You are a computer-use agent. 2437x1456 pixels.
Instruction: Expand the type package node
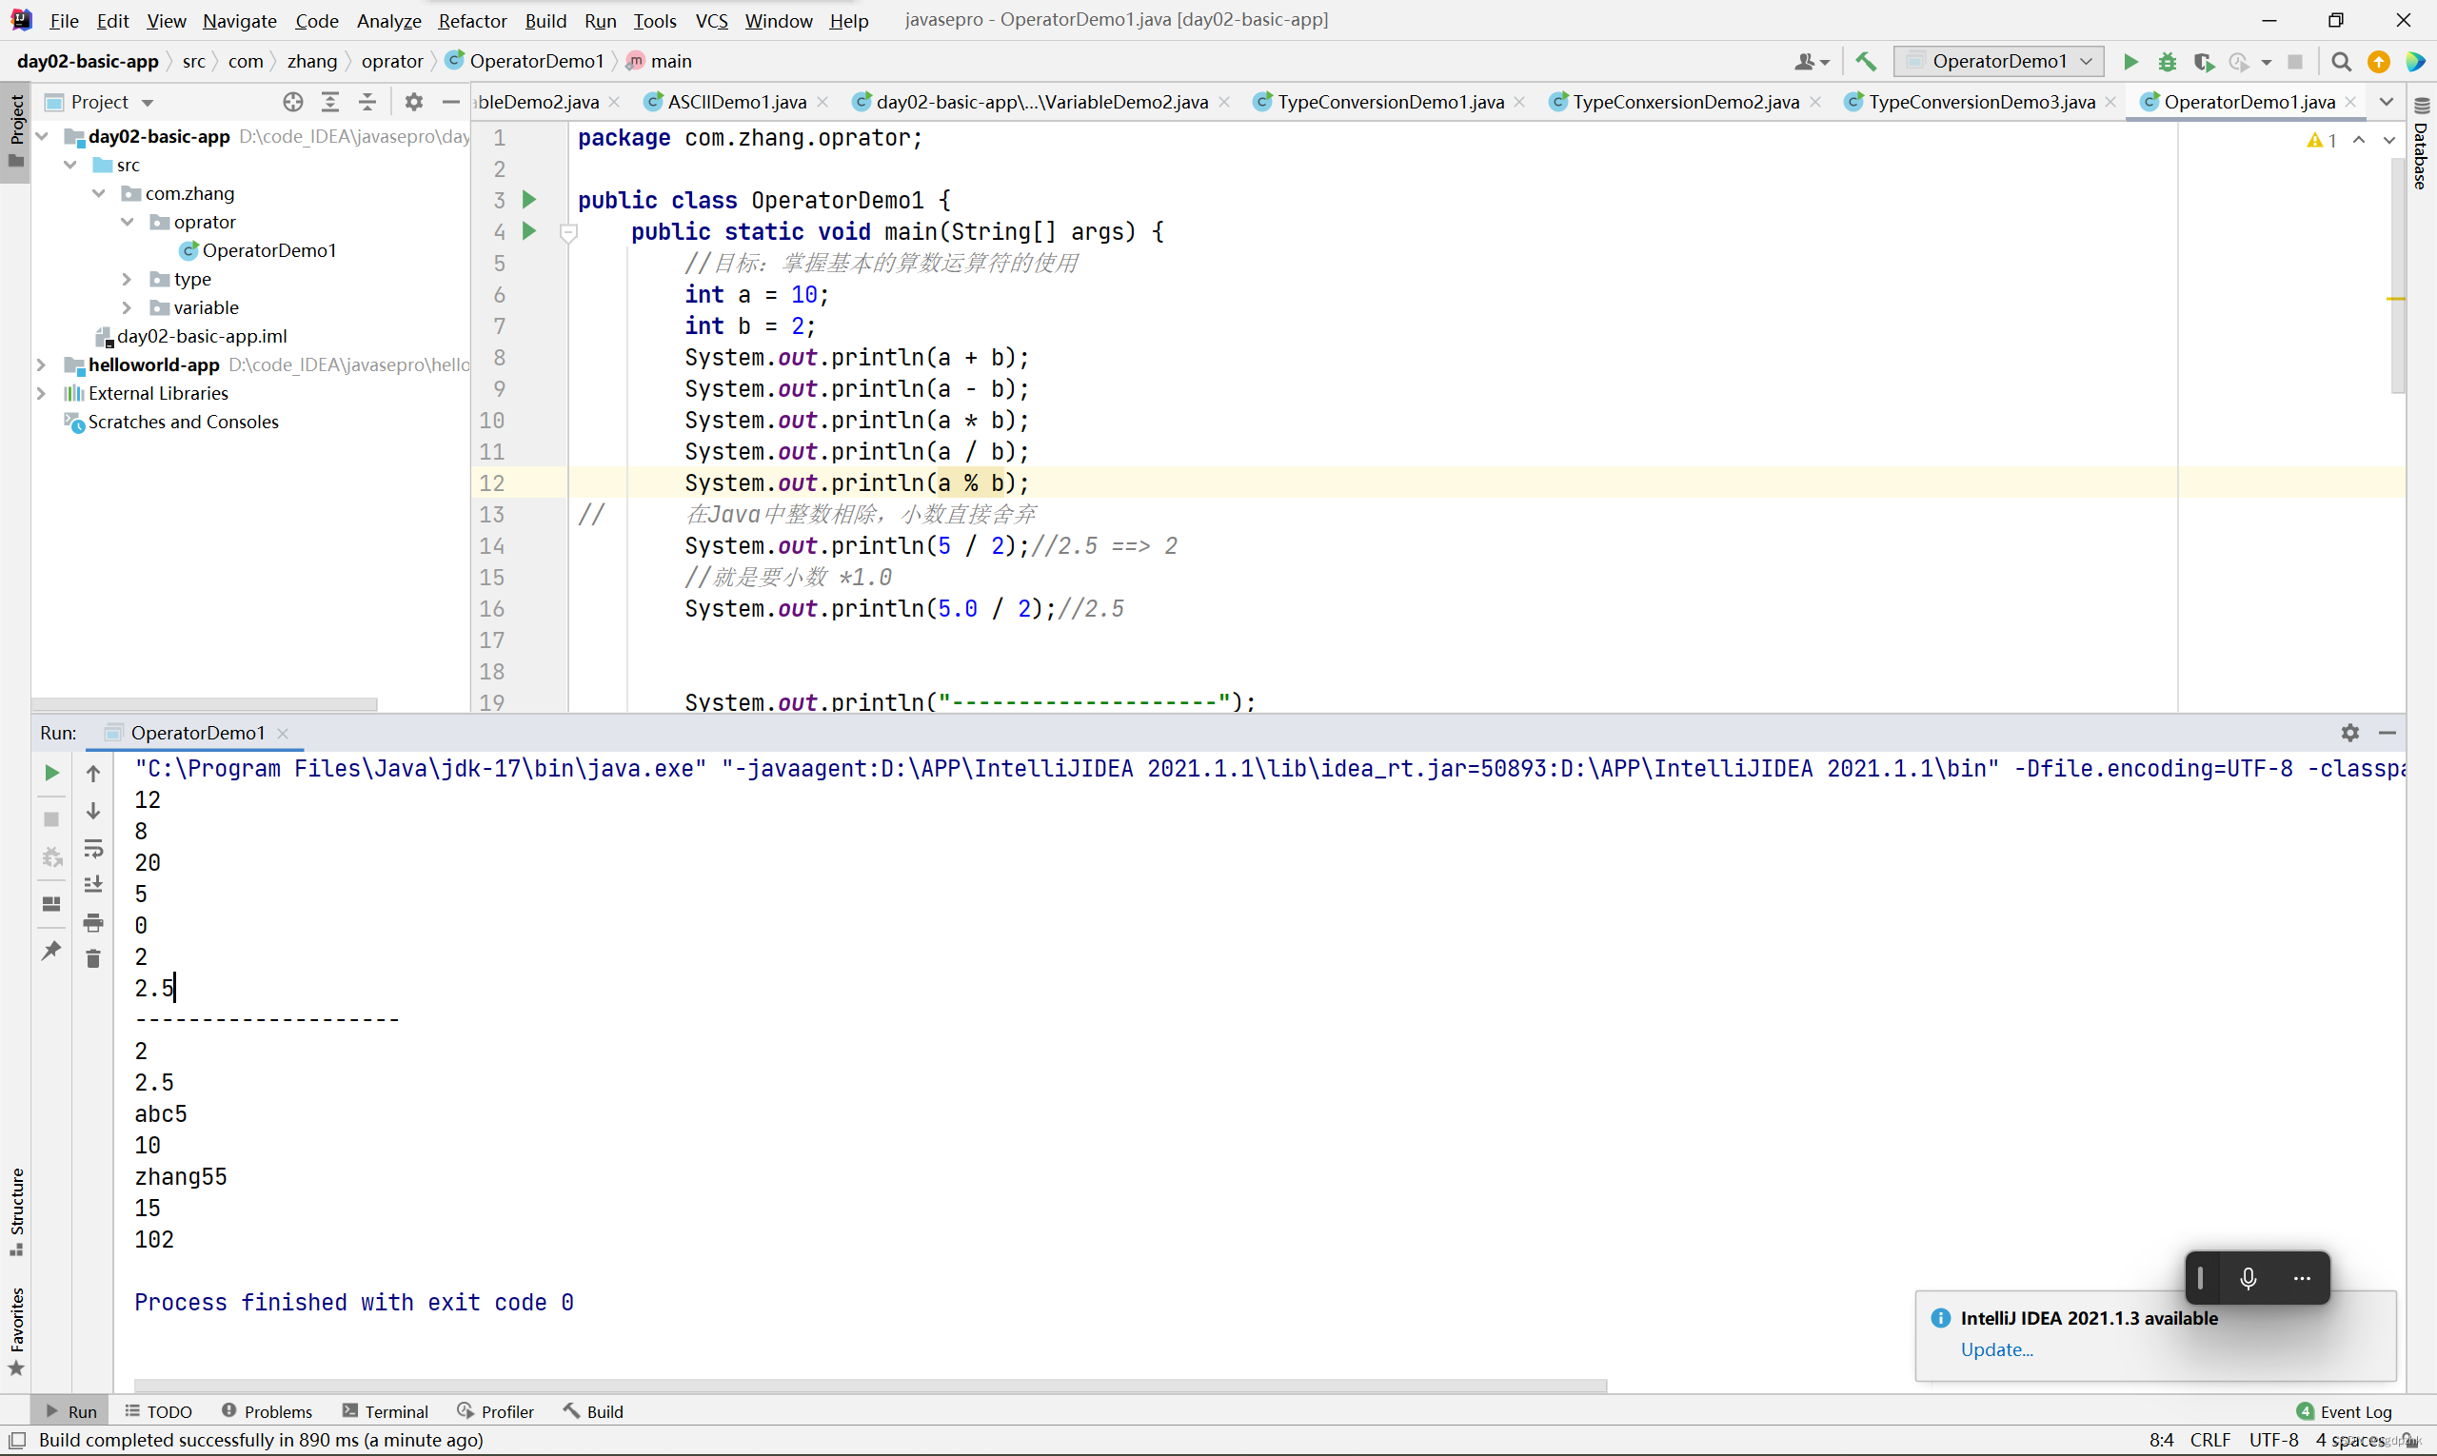tap(128, 279)
